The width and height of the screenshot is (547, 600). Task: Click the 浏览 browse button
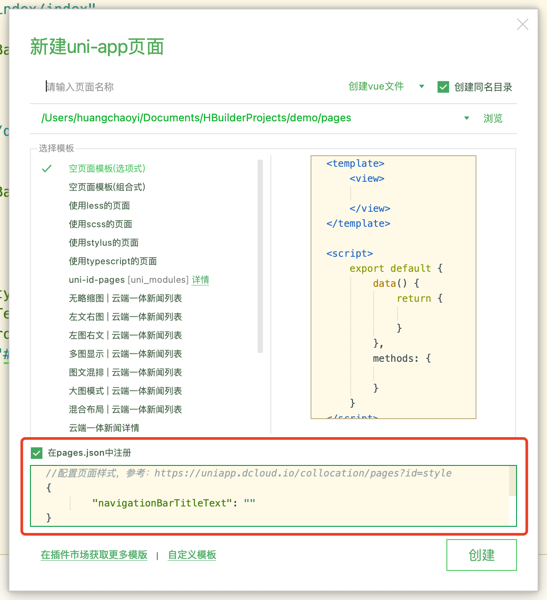coord(493,118)
